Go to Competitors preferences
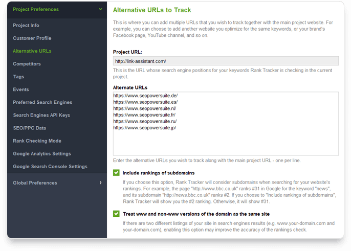The image size is (351, 251). 27,64
